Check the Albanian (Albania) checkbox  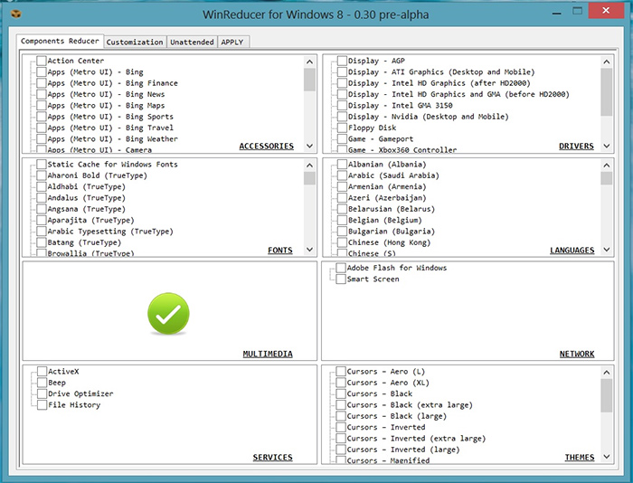(342, 165)
